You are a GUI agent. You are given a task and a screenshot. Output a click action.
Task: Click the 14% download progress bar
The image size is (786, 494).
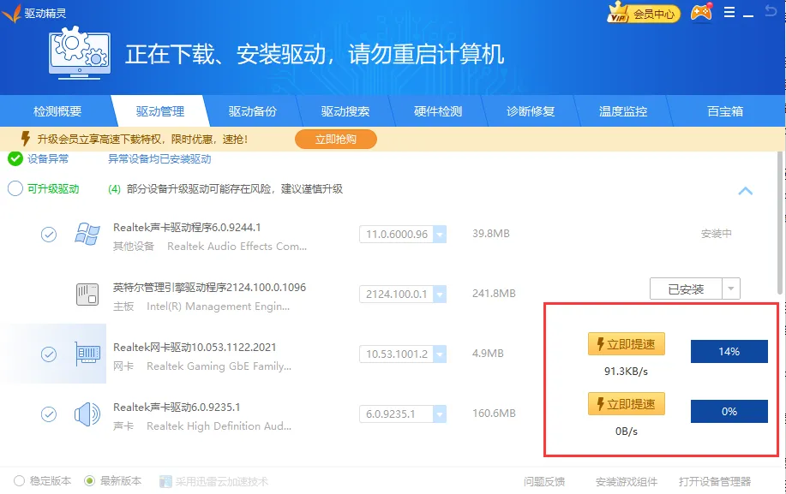pos(729,351)
